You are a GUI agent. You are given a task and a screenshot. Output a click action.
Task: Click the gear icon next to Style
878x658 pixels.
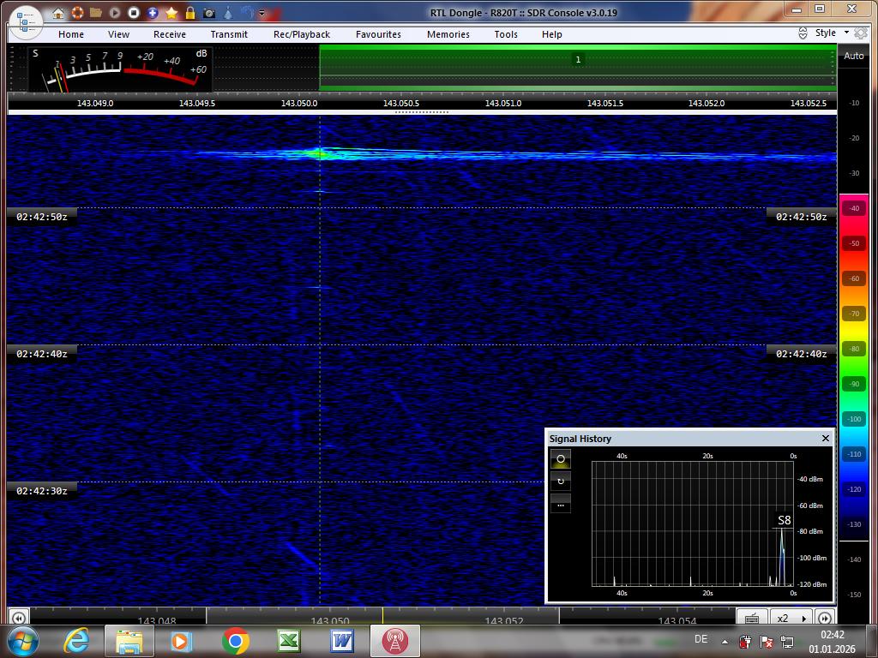[861, 33]
